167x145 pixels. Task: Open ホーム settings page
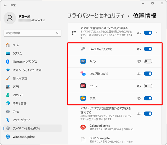[x=32, y=45]
